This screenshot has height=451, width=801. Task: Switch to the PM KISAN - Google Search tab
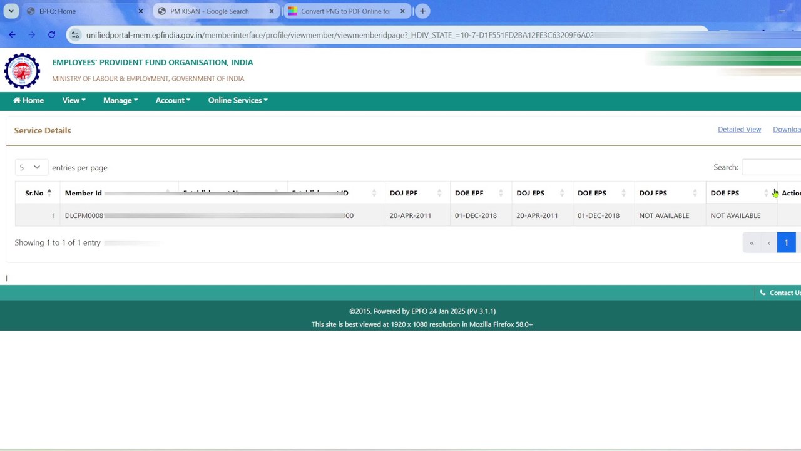[216, 11]
